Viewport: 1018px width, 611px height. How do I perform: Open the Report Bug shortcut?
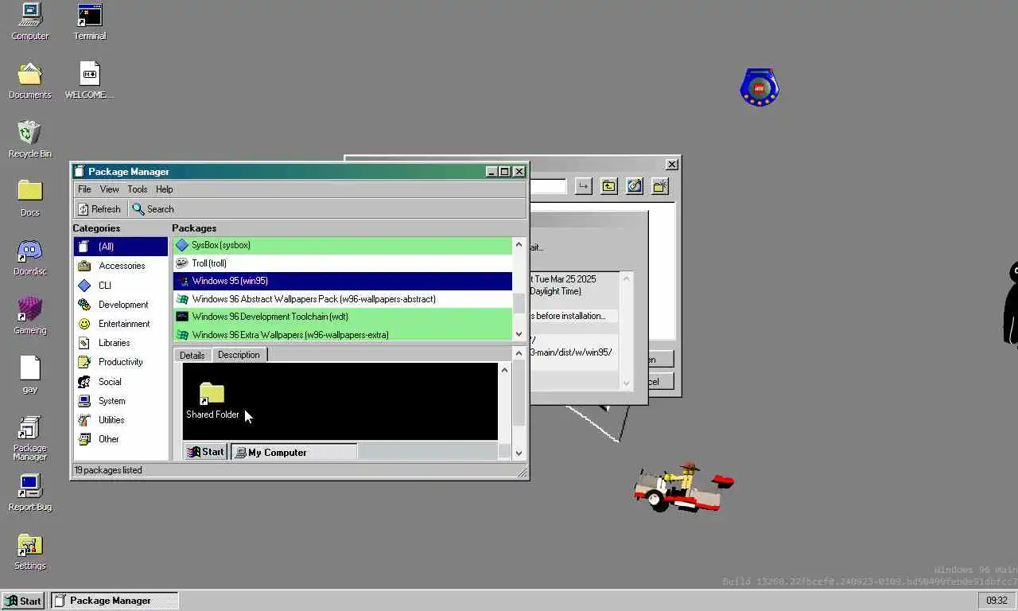[29, 492]
